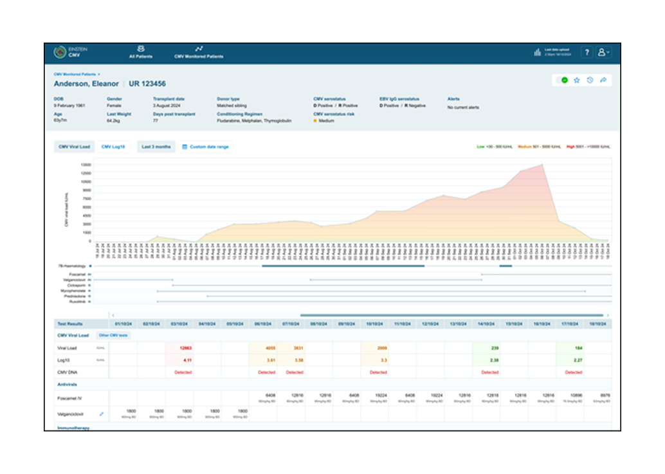Toggle the Ciclosporin timeline marker dot

pos(89,286)
